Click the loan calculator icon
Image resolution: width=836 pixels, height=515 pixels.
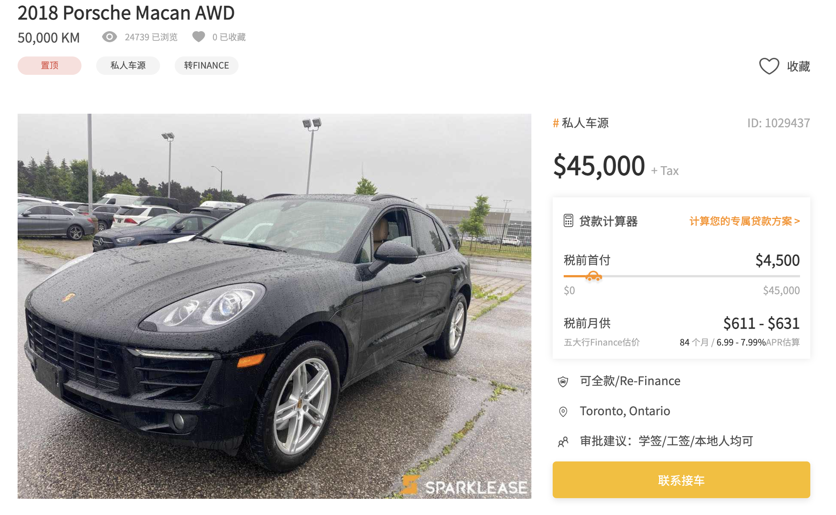[568, 220]
